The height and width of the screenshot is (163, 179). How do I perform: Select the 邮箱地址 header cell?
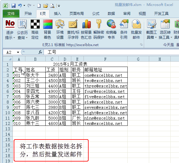click(x=106, y=70)
